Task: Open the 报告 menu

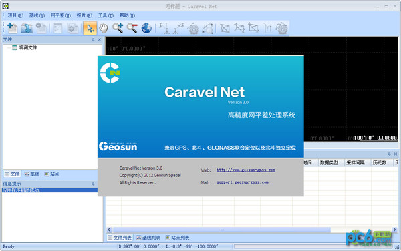Action: point(84,15)
